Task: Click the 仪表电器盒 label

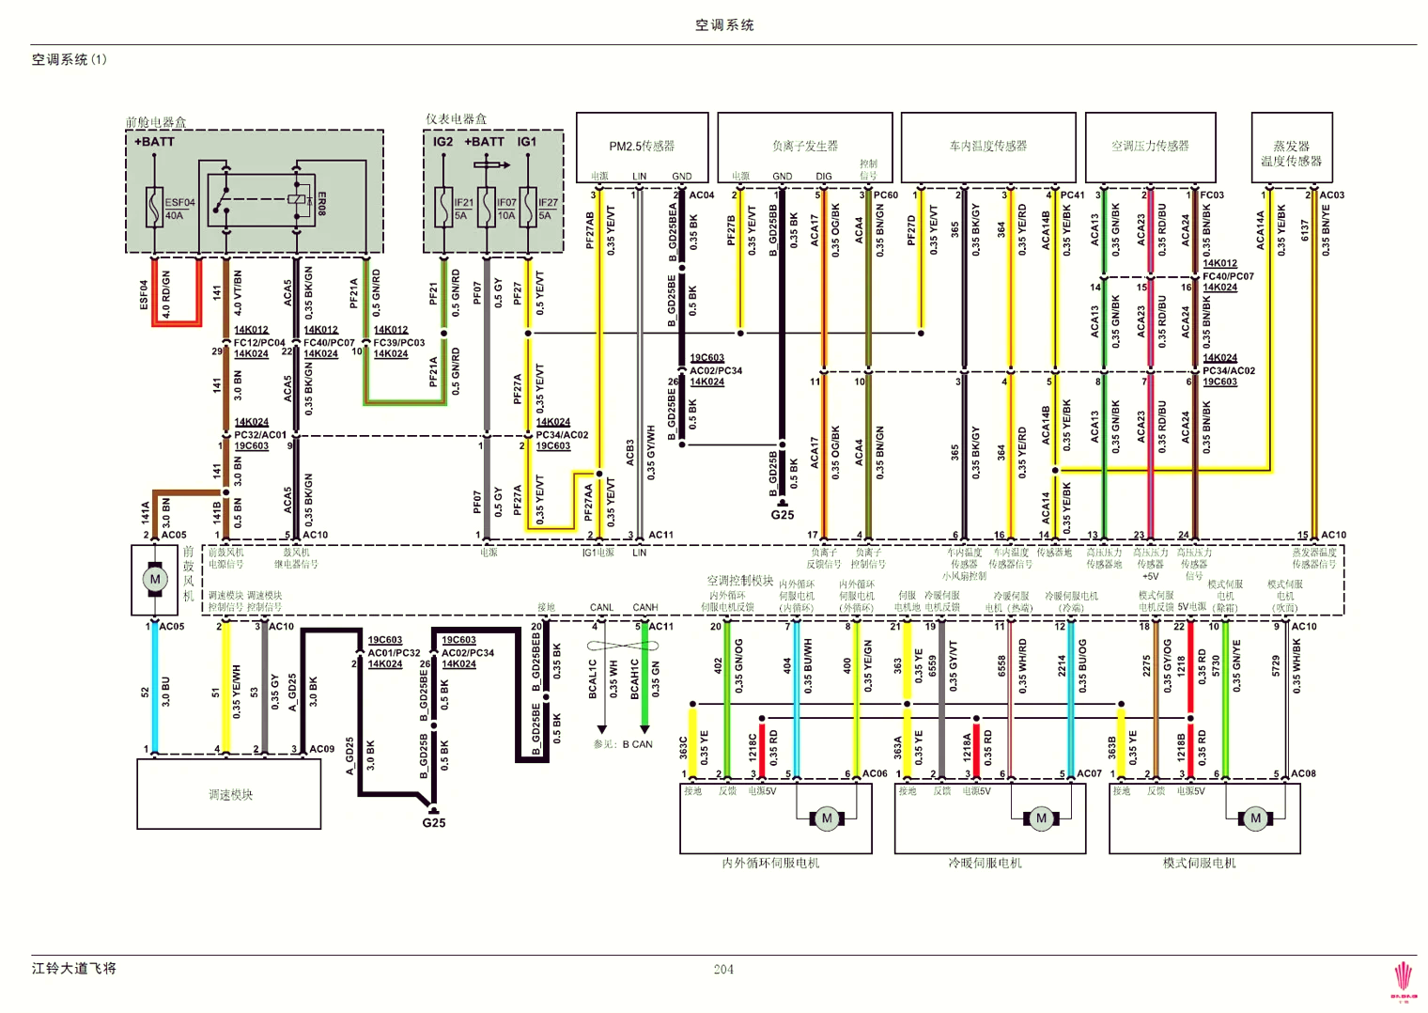Action: [x=457, y=118]
